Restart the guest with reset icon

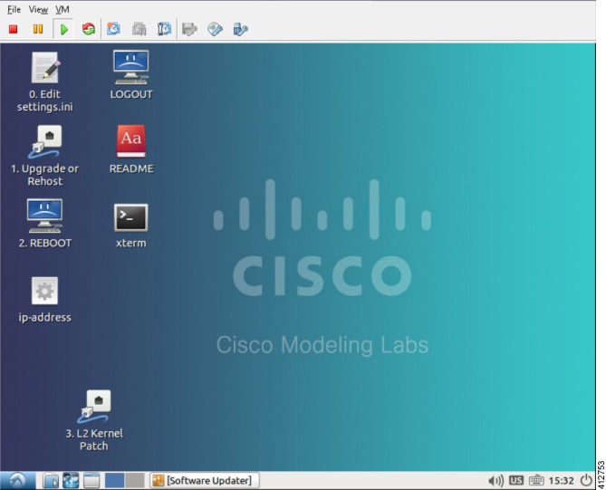click(89, 29)
